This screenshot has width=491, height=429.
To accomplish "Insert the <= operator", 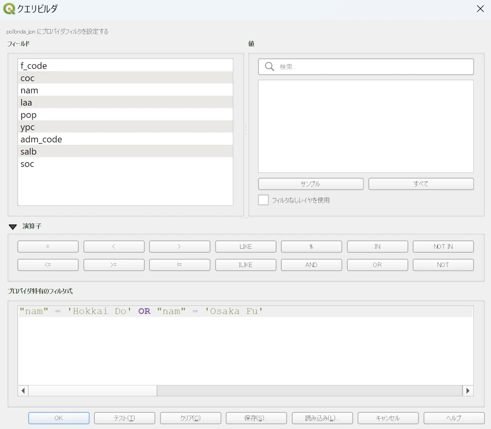I will tap(48, 265).
